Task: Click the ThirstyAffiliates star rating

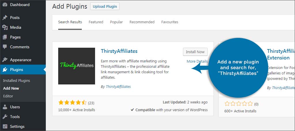Action: coord(72,103)
